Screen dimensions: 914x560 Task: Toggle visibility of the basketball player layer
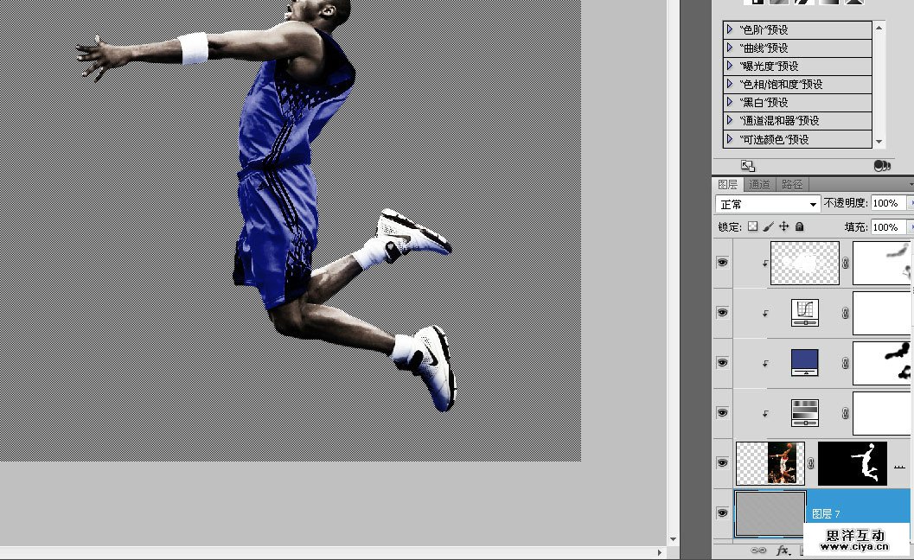pyautogui.click(x=722, y=462)
